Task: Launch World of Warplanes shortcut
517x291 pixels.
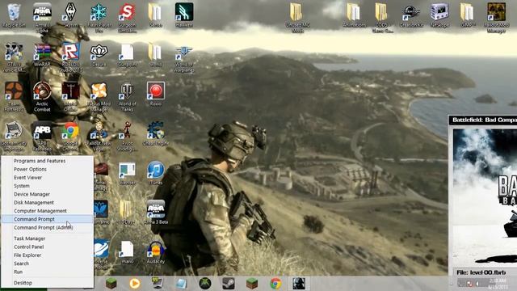Action: tap(184, 57)
